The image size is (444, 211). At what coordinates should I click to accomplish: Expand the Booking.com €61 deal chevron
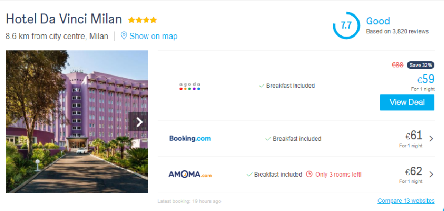[x=431, y=139]
